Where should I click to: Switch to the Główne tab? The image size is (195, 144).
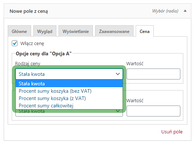coord(19,31)
